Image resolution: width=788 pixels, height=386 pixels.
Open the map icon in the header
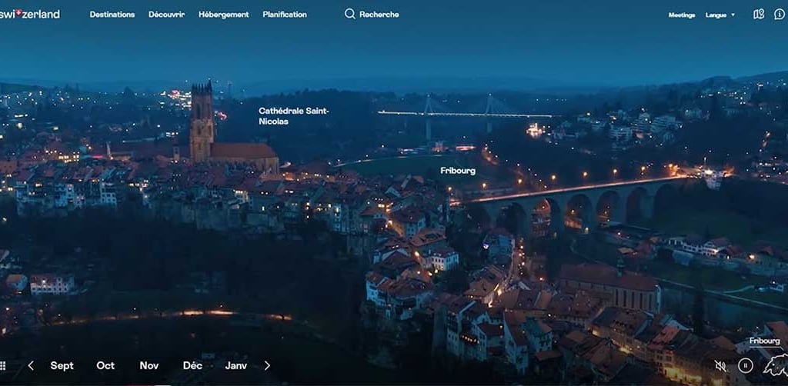(758, 14)
